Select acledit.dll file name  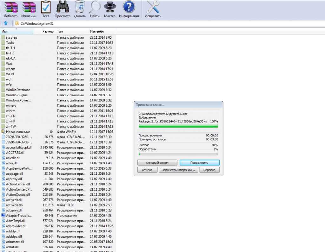13,158
